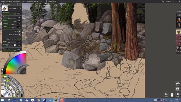Open the touch keyboard icon in tray
The width and height of the screenshot is (181, 102).
(156, 100)
